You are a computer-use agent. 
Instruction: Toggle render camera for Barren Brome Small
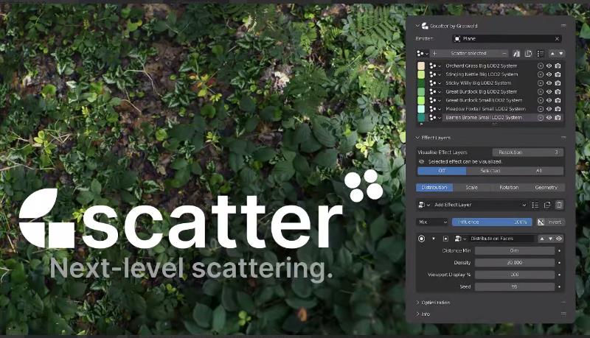tap(558, 118)
